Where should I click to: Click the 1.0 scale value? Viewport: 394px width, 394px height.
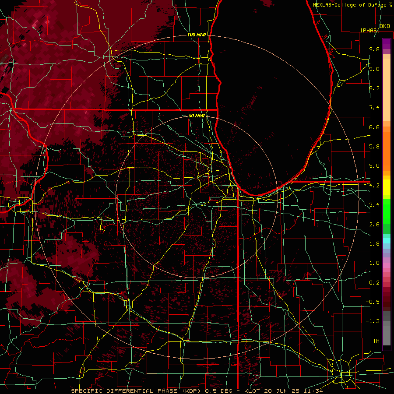[x=374, y=263]
